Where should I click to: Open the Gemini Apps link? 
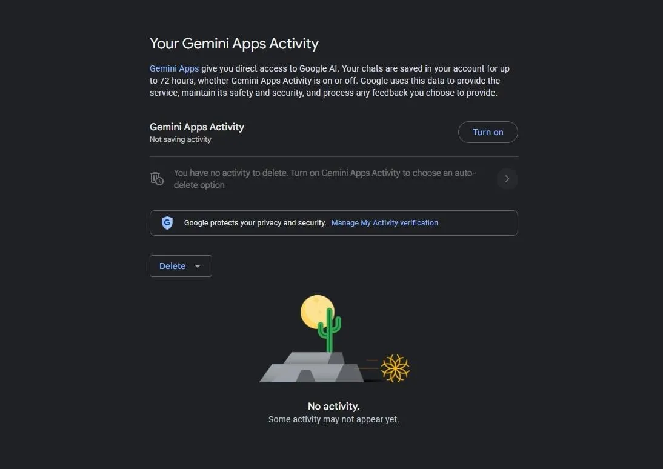pyautogui.click(x=174, y=68)
